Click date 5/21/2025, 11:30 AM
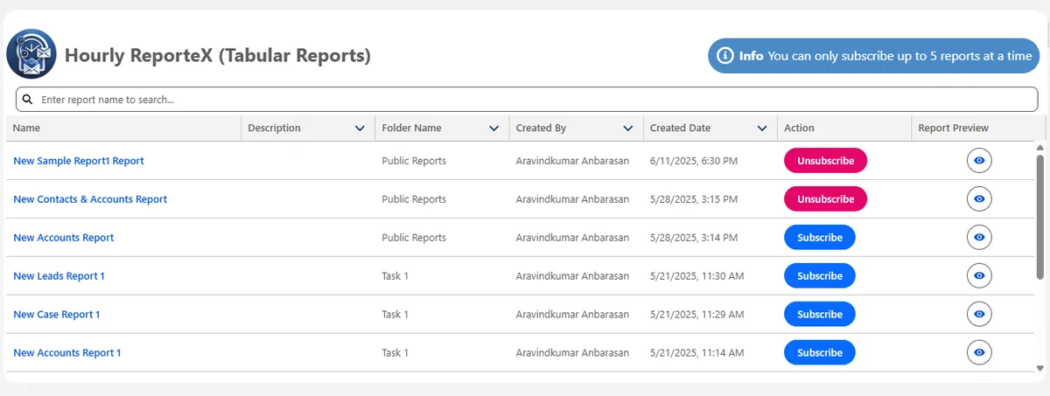 (696, 276)
